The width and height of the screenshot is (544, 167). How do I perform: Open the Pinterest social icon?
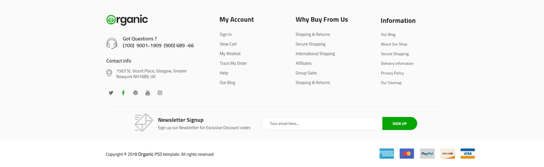[x=136, y=93]
